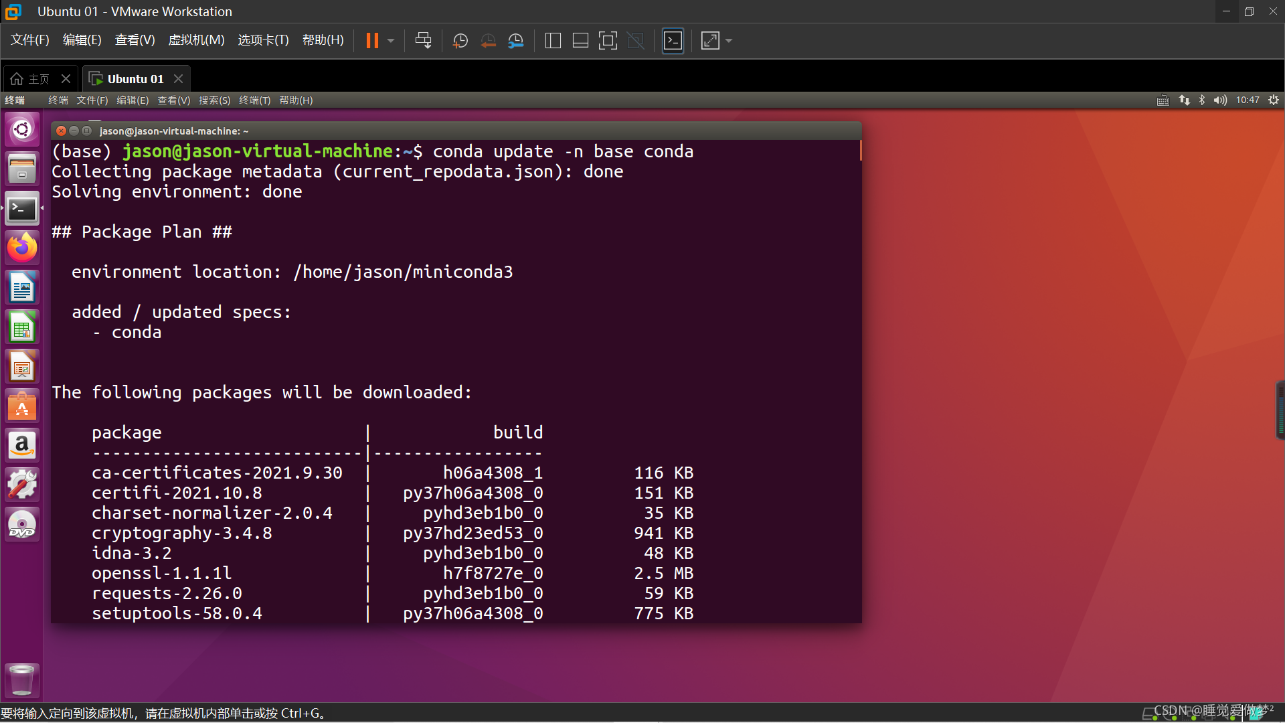Toggle the thumbnail bar view
This screenshot has width=1285, height=723.
pyautogui.click(x=580, y=41)
